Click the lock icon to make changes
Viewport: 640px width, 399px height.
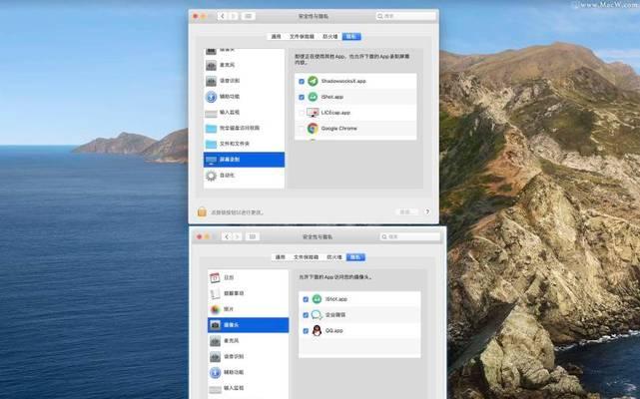coord(202,212)
